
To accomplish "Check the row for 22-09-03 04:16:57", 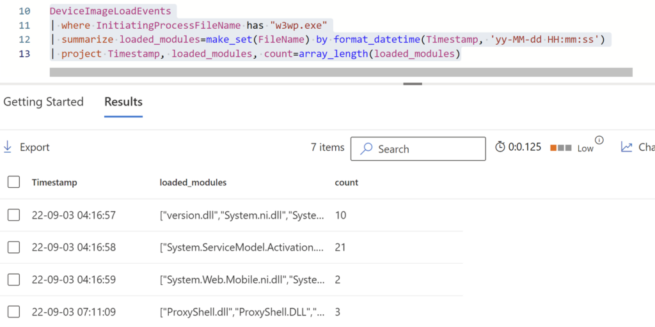I will point(13,215).
